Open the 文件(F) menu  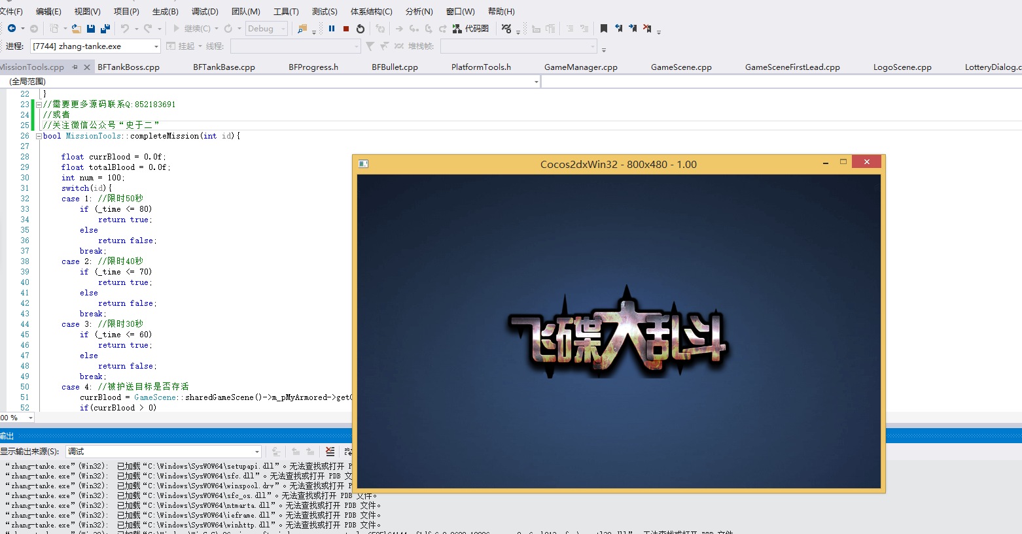(11, 11)
